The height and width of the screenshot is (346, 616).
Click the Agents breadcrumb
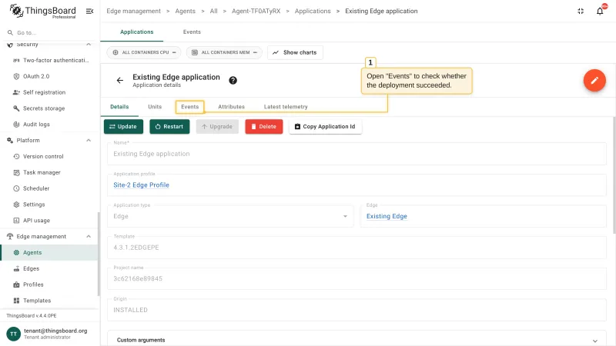click(185, 11)
